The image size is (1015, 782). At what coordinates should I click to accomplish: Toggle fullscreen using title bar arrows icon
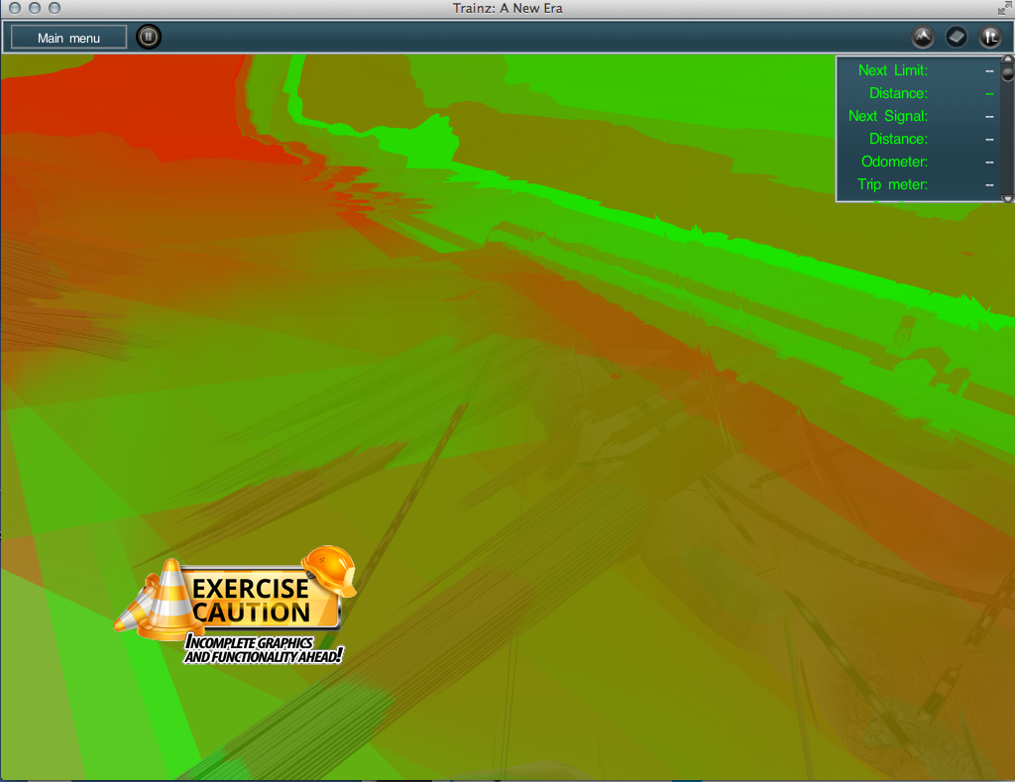point(1005,8)
